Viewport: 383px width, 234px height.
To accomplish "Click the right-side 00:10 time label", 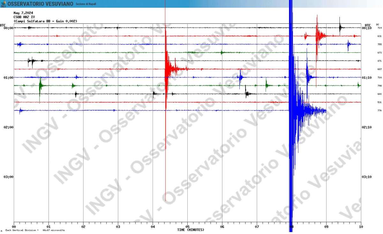I will [x=366, y=28].
